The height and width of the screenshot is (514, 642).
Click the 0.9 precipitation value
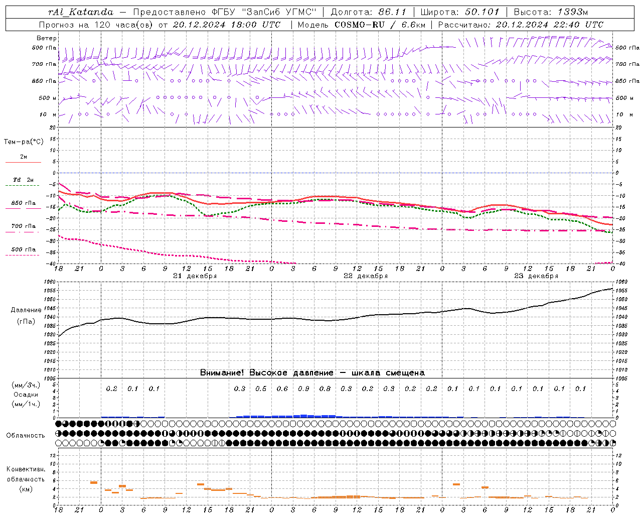[303, 389]
